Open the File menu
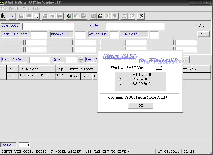The width and height of the screenshot is (213, 155). (x=3, y=9)
